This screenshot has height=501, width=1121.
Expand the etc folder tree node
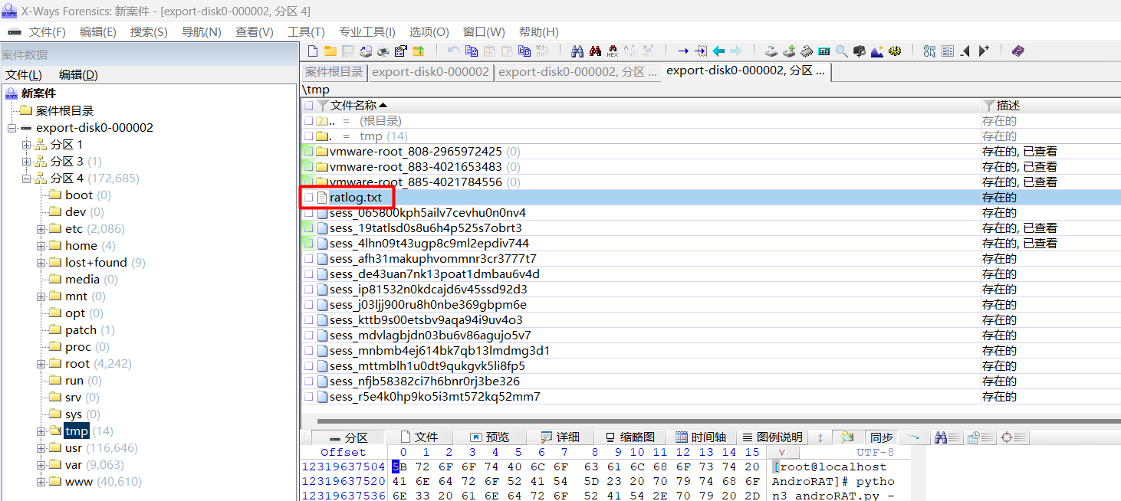point(41,229)
